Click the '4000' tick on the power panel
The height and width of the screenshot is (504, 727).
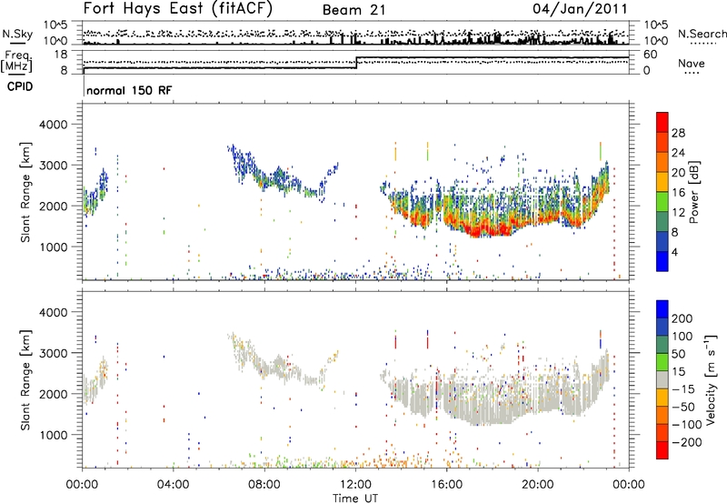tap(54, 125)
